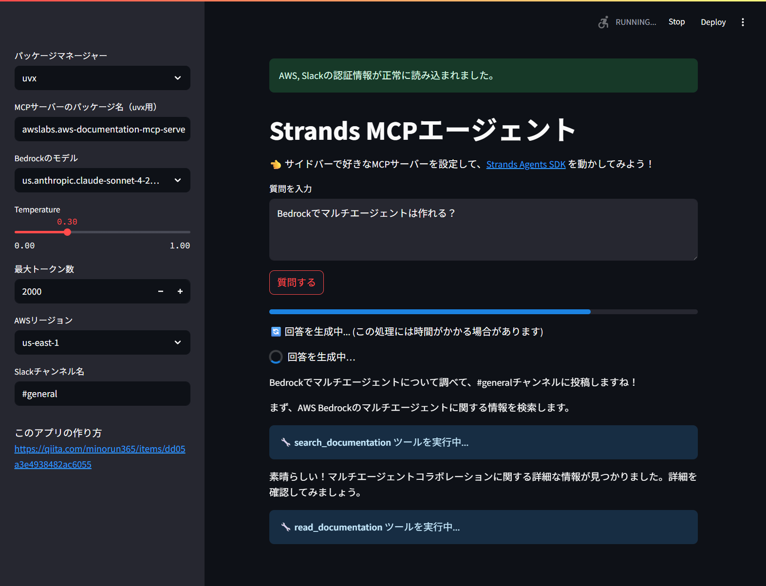Click the search_documentation wrench icon
This screenshot has height=586, width=766.
coord(286,442)
